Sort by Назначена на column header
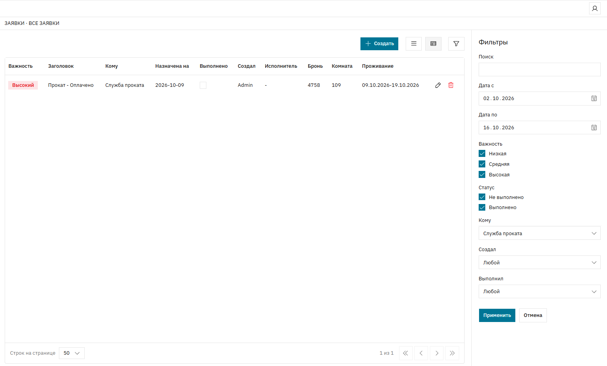 [172, 66]
